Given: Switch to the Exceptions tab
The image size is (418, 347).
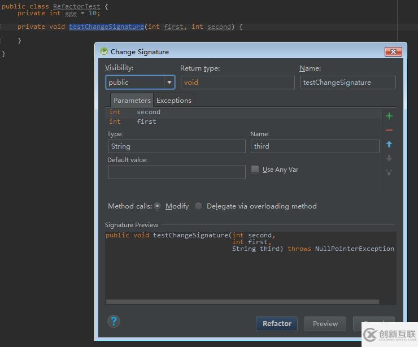Looking at the screenshot, I should [174, 101].
